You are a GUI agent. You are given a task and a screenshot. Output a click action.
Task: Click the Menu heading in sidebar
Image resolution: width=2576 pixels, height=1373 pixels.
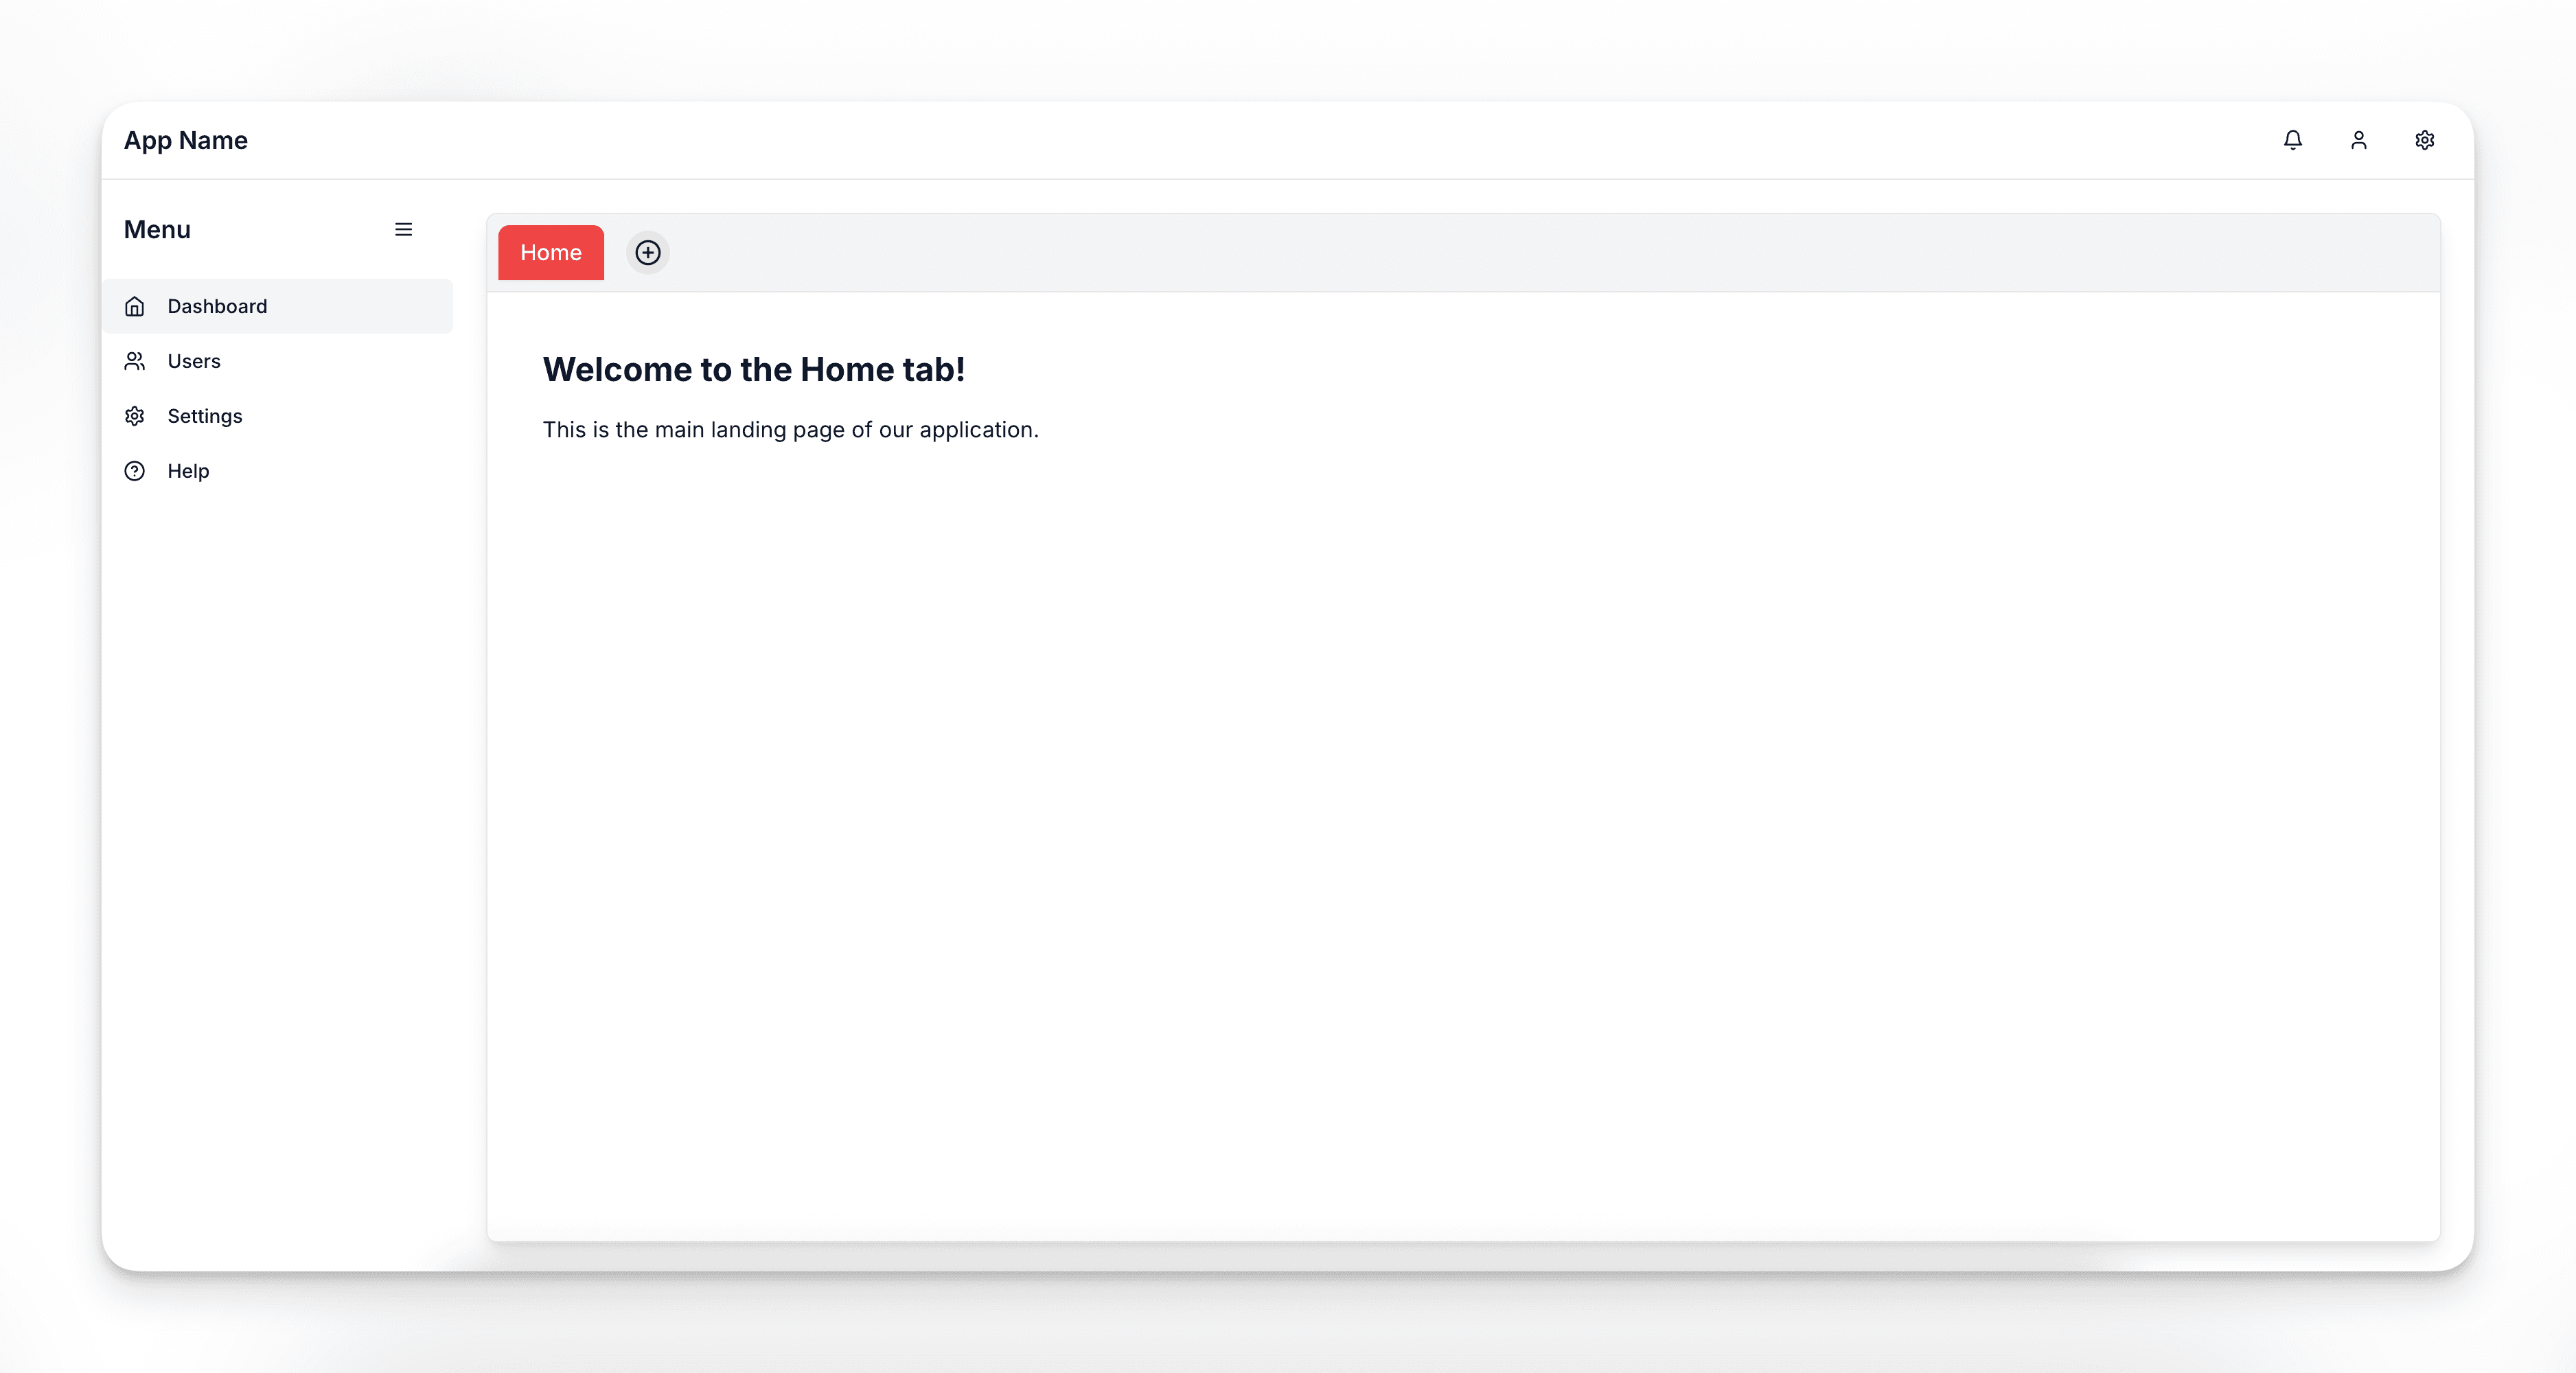point(157,230)
